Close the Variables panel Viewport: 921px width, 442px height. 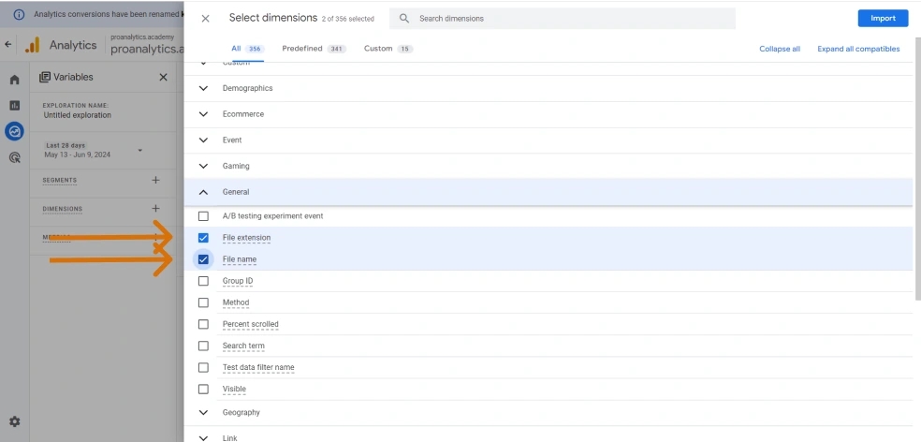click(x=163, y=77)
